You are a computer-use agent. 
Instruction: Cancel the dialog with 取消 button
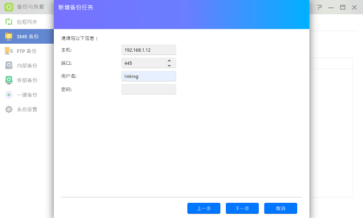[280, 209]
